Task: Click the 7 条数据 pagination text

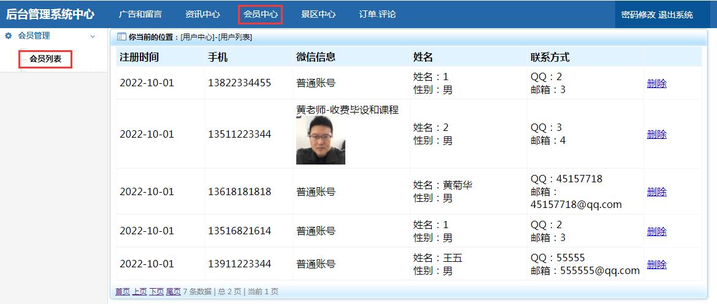Action: (x=197, y=292)
